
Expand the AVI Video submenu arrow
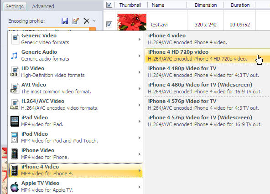(x=139, y=88)
